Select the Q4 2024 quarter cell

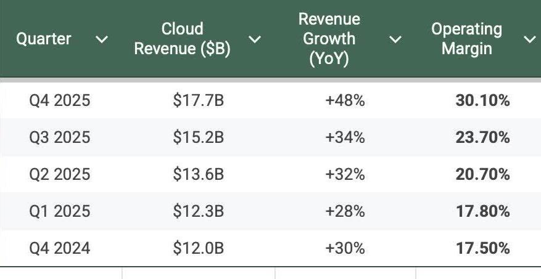click(x=60, y=248)
